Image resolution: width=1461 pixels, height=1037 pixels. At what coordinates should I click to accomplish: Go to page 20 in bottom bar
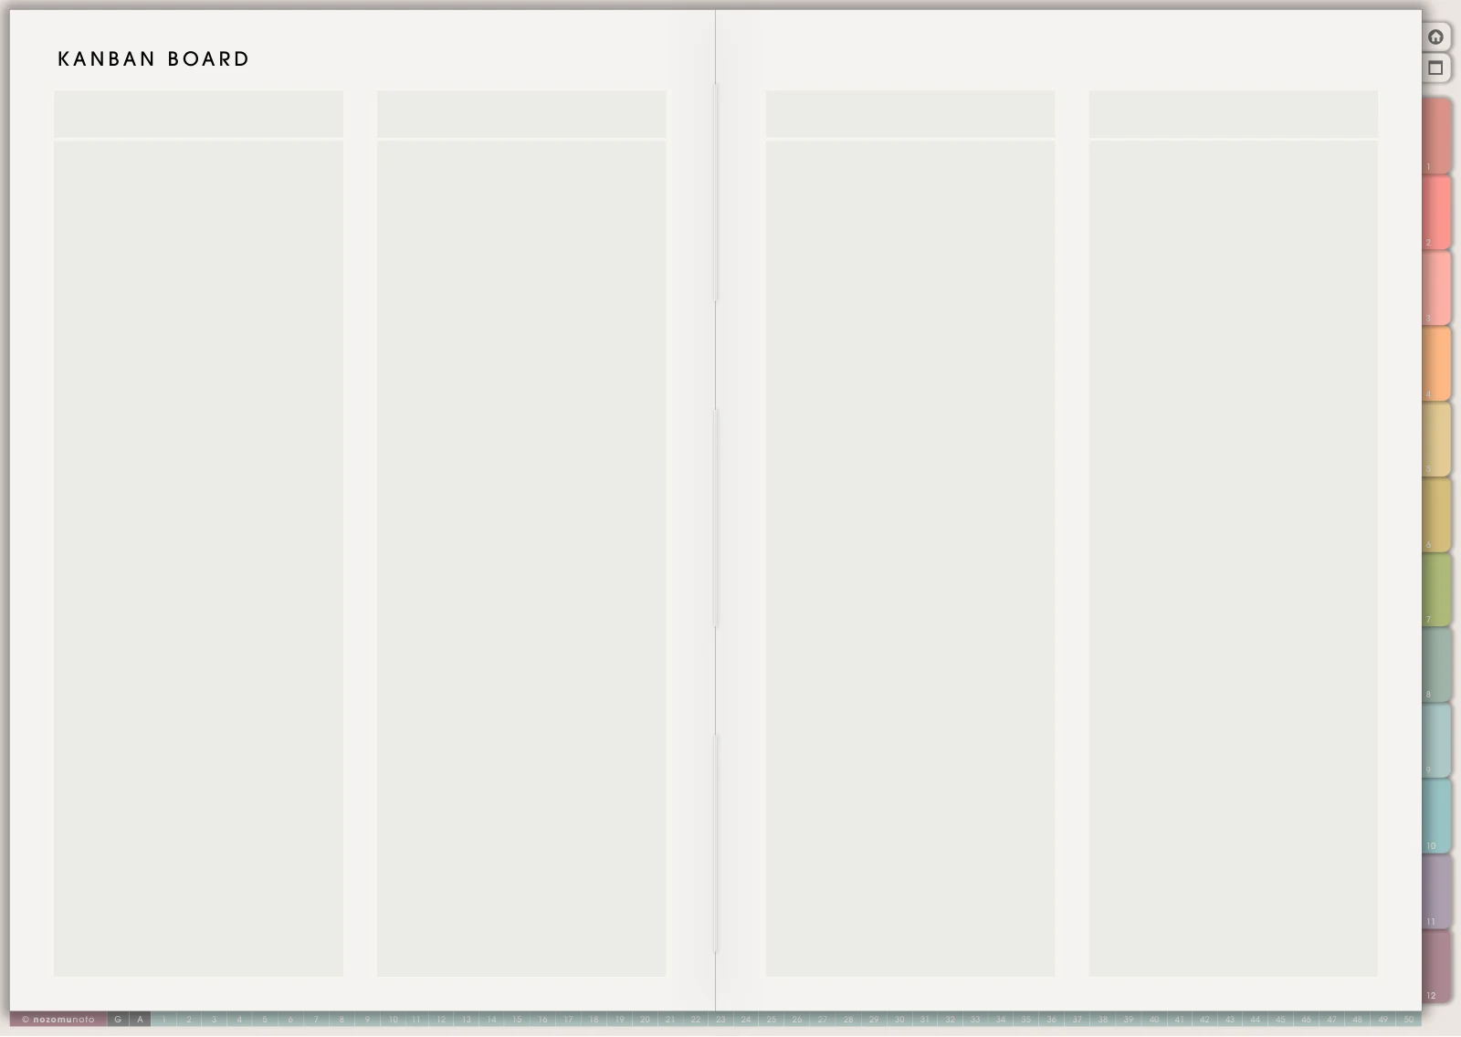[645, 1020]
